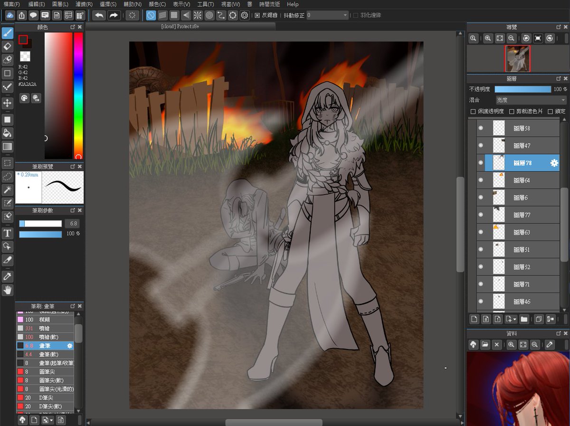Pop out the 圖層 panel
Screen dimensions: 570x426
pos(558,79)
